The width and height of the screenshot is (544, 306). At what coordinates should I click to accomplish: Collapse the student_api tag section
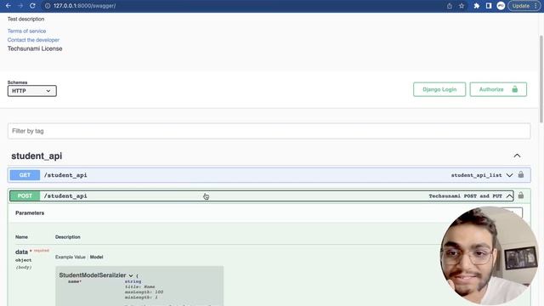(x=517, y=156)
